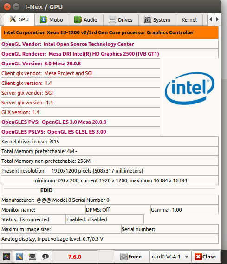This screenshot has height=264, width=227.
Task: Select the GPU tab
Action: click(x=19, y=19)
